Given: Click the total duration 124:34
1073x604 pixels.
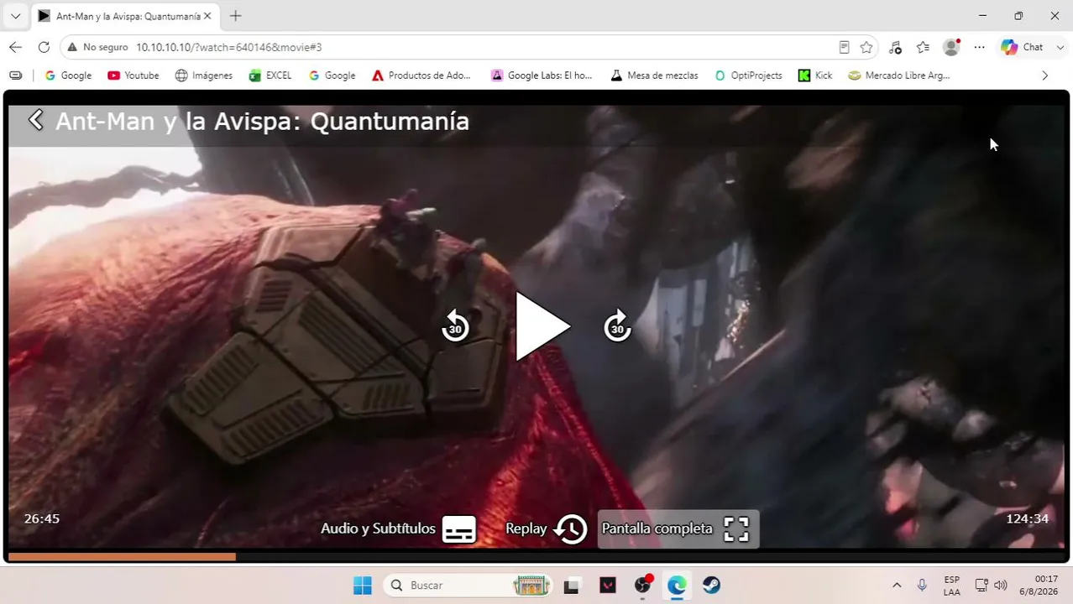Looking at the screenshot, I should [1027, 518].
